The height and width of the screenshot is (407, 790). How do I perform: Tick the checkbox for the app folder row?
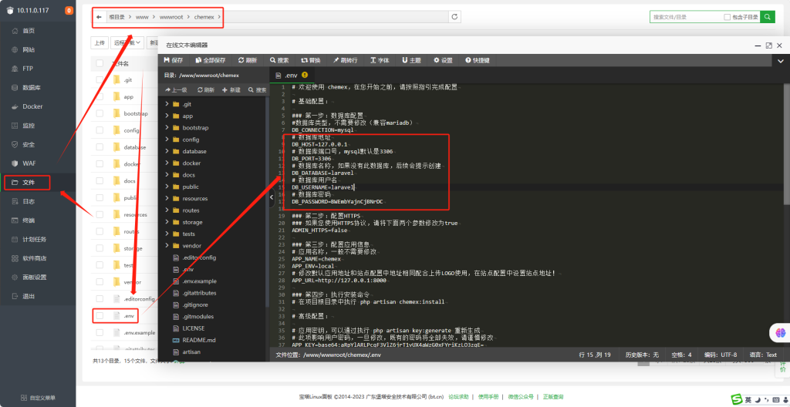click(100, 96)
